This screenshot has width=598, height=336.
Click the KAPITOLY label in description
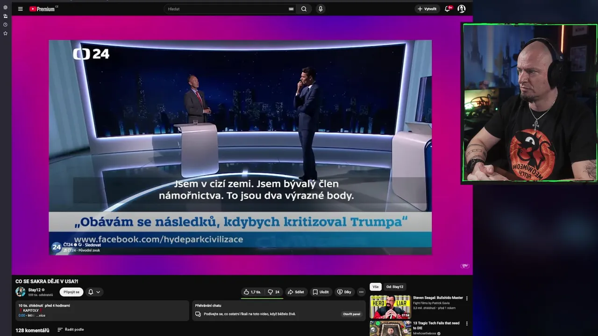31,310
